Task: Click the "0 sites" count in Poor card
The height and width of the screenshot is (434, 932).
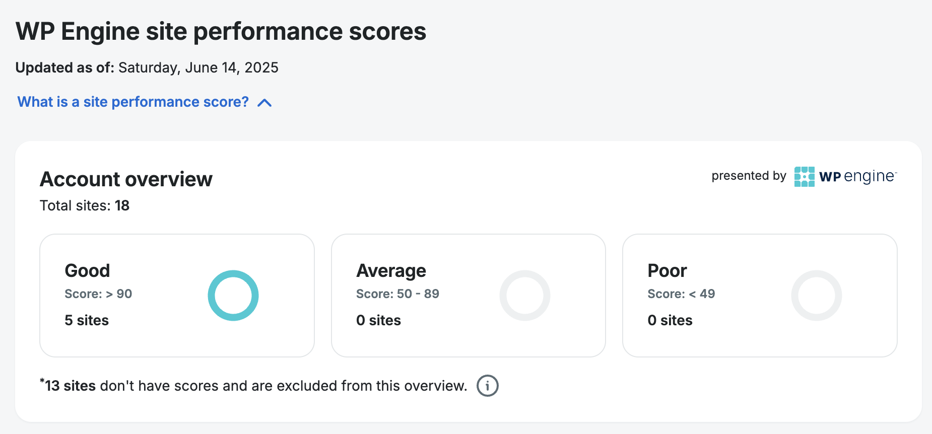Action: pyautogui.click(x=670, y=320)
